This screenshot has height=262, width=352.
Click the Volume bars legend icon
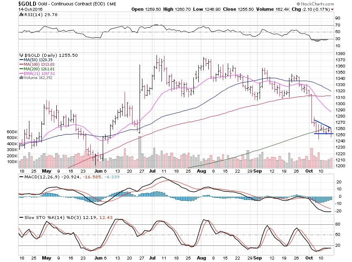21,77
